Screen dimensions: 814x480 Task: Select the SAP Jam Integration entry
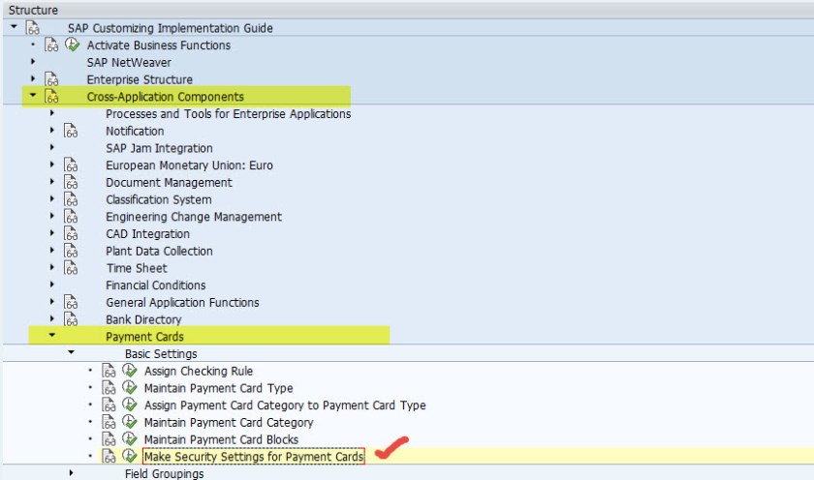(159, 149)
